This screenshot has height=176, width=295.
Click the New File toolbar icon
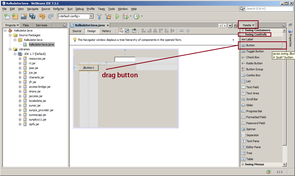[7, 16]
